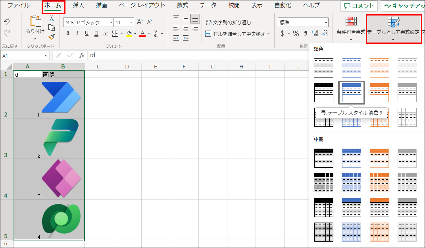This screenshot has width=425, height=248.
Task: Select blue table style 淡色 9
Action: click(352, 93)
